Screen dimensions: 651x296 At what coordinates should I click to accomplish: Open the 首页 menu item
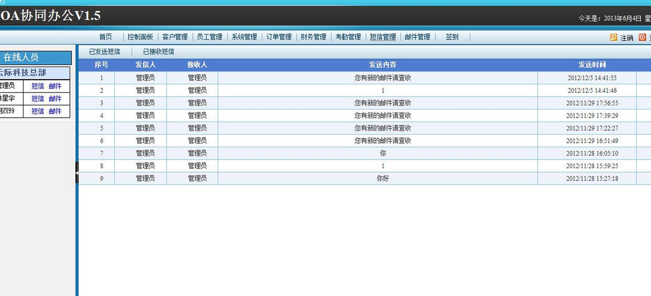(x=106, y=37)
